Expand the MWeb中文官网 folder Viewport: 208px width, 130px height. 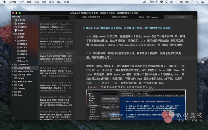(x=13, y=68)
